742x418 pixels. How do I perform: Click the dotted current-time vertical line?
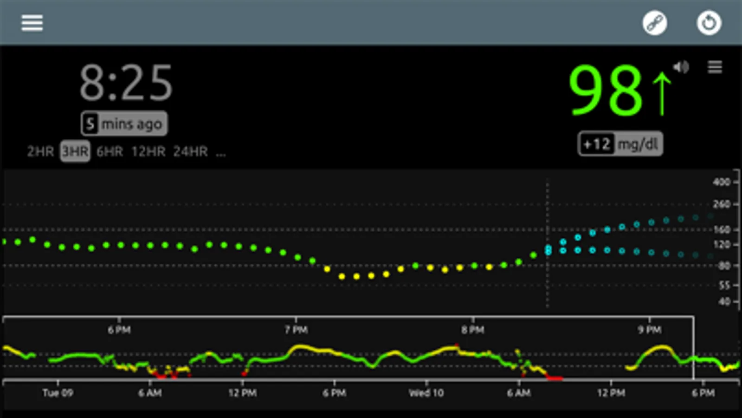(x=548, y=242)
